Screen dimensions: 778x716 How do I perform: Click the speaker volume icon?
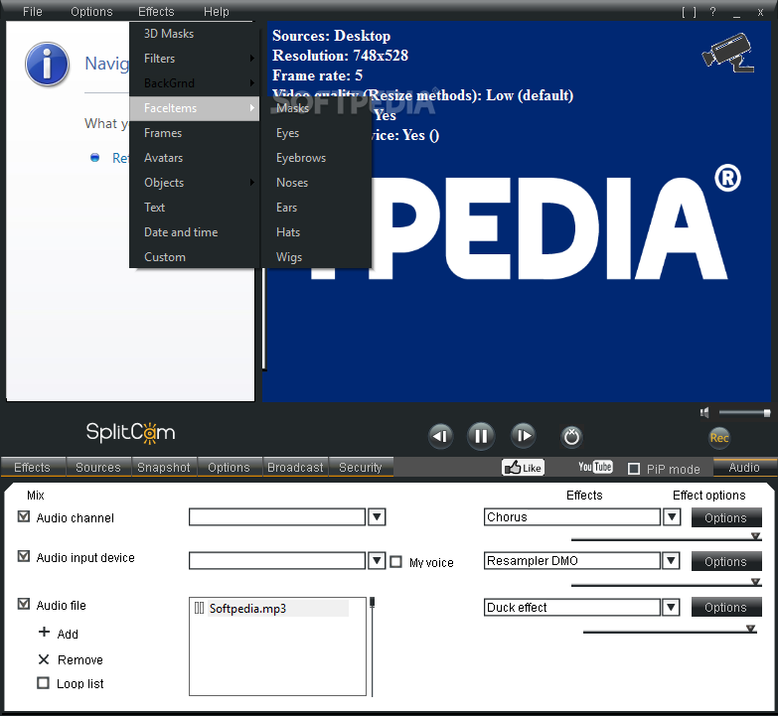click(x=704, y=412)
